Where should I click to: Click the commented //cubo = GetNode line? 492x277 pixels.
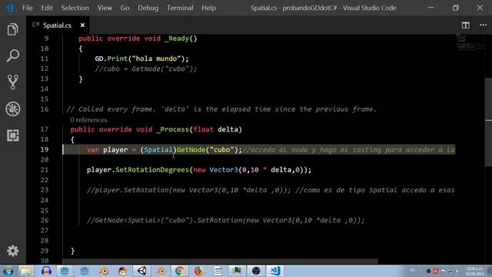click(146, 68)
